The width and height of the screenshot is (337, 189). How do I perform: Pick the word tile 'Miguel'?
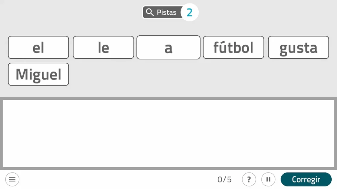click(39, 74)
